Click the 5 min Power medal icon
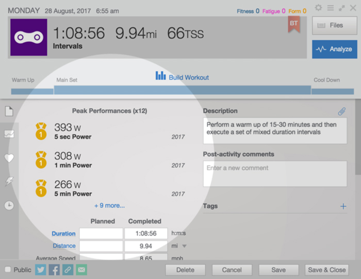 pyautogui.click(x=41, y=188)
